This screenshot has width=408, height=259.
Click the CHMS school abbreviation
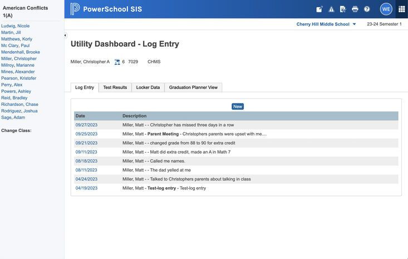[154, 62]
